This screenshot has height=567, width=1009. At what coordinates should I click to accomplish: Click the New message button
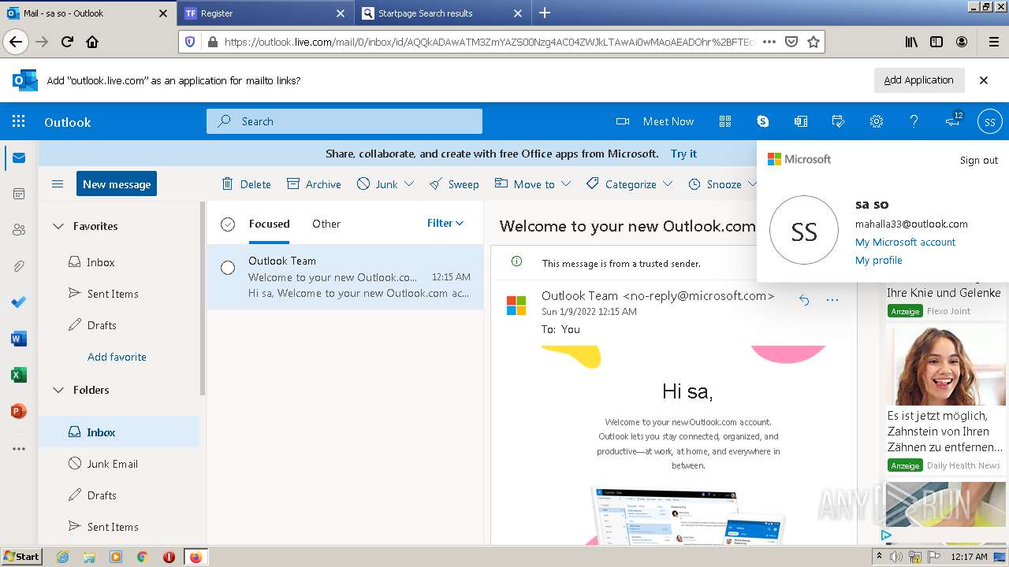pos(117,183)
